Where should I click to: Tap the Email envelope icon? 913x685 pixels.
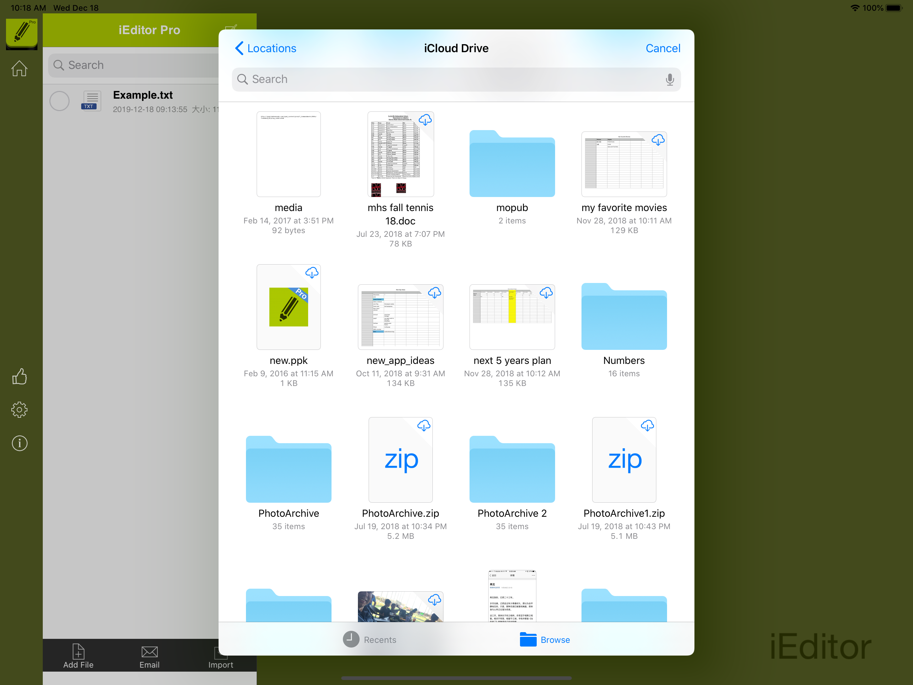coord(149,652)
